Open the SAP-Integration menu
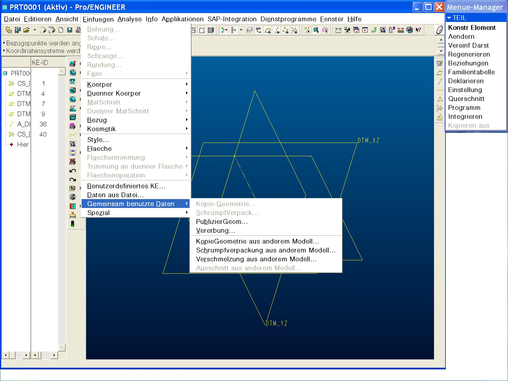Viewport: 508px width, 381px height. coord(232,19)
